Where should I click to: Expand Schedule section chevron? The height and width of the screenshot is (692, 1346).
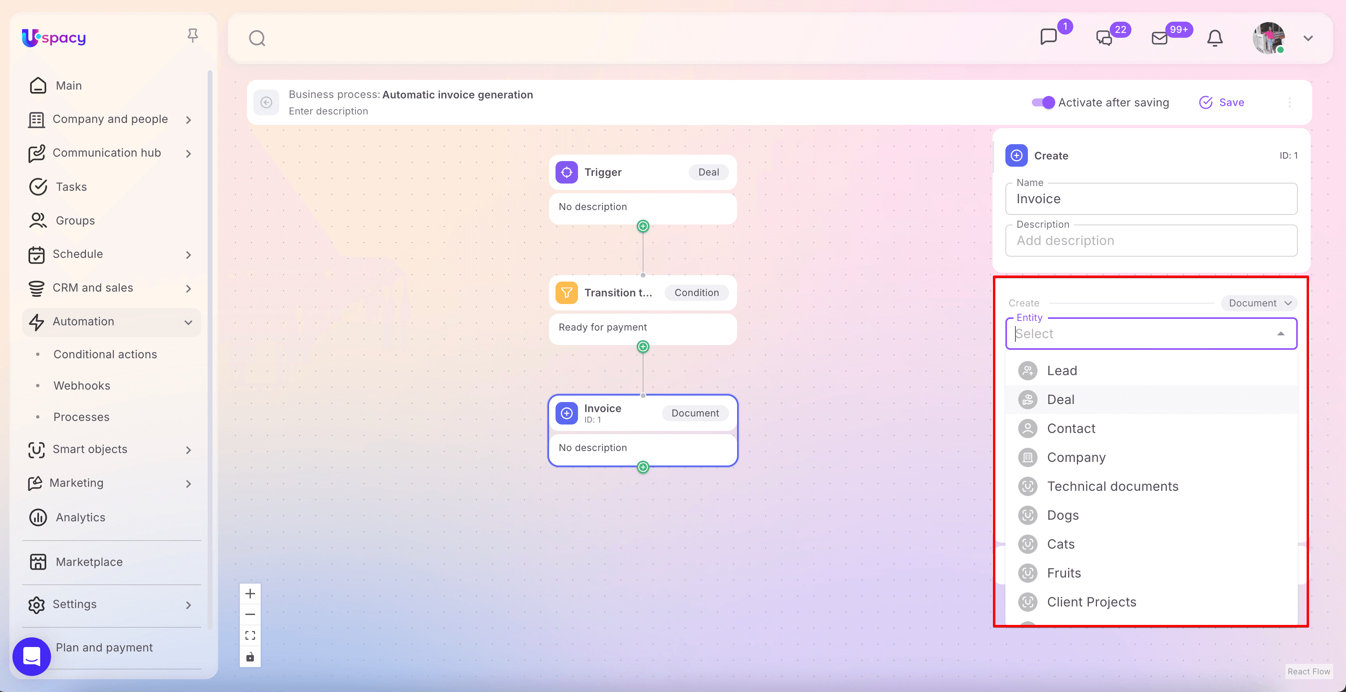(189, 255)
